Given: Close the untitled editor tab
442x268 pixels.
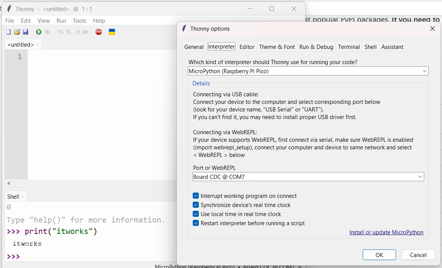Looking at the screenshot, I should 38,44.
